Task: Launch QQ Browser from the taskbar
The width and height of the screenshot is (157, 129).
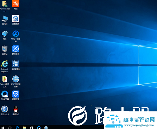Action: click(39, 128)
